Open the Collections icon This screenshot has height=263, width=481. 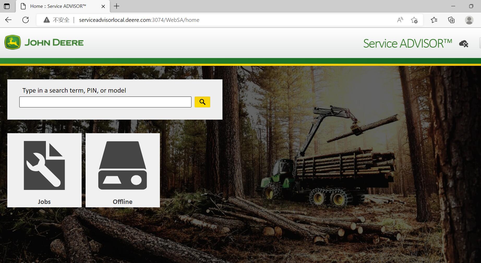click(451, 20)
